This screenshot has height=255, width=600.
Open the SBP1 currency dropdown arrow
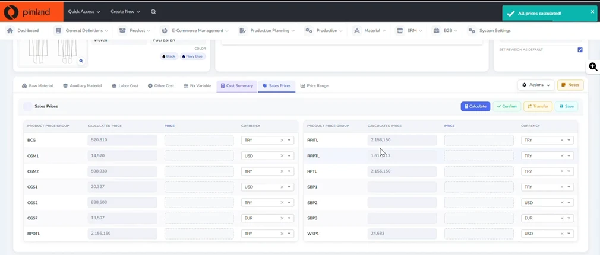[569, 187]
